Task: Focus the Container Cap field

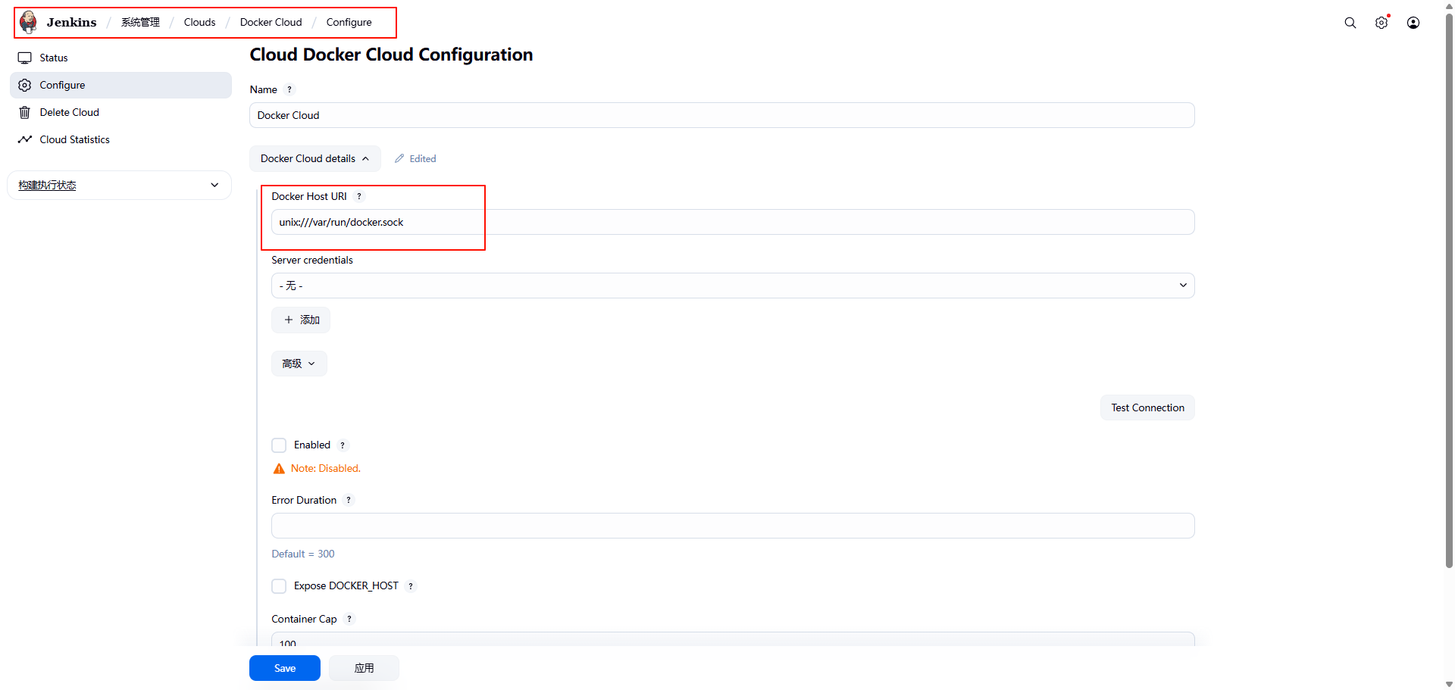Action: coord(733,638)
